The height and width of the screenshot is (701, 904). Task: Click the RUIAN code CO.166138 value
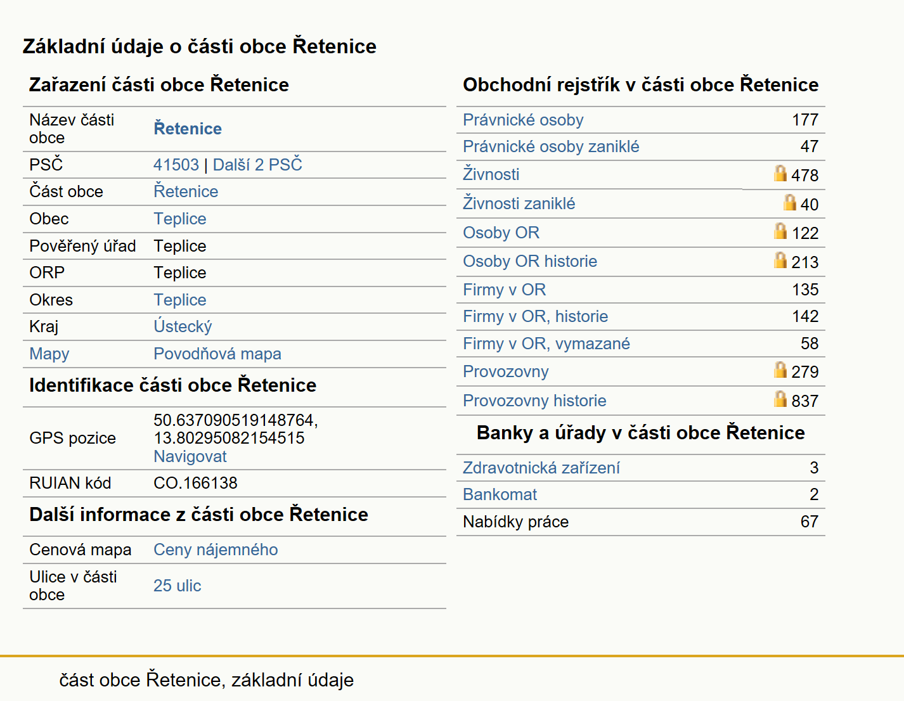(195, 483)
